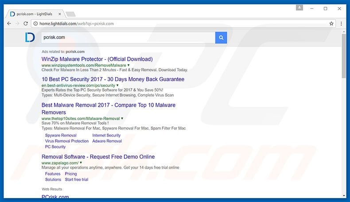This screenshot has height=202, width=350.
Task: Click the www.thetop10sites.com/Malware-Removal URL
Action: tap(81, 119)
